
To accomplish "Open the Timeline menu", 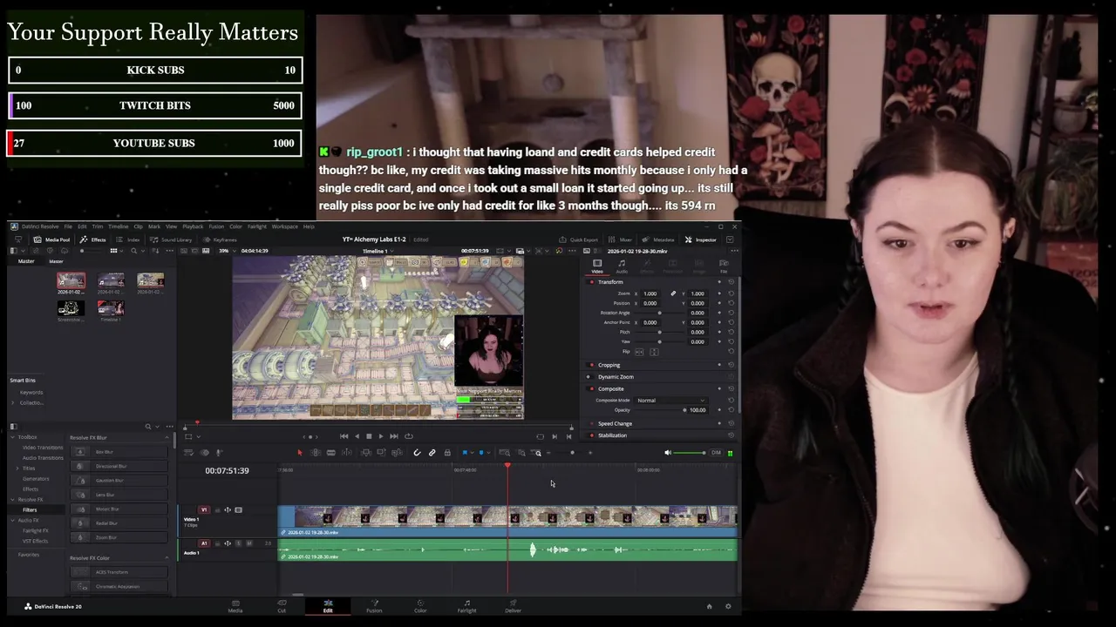I will tap(118, 226).
